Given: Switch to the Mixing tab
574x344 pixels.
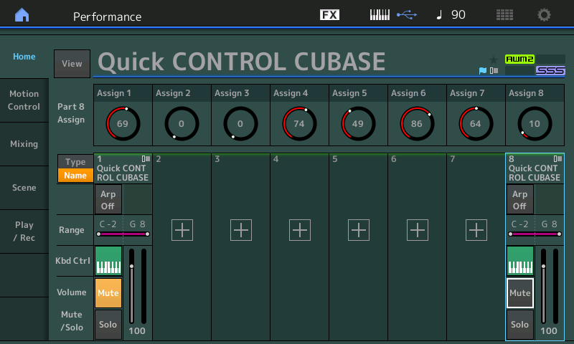Looking at the screenshot, I should tap(24, 144).
